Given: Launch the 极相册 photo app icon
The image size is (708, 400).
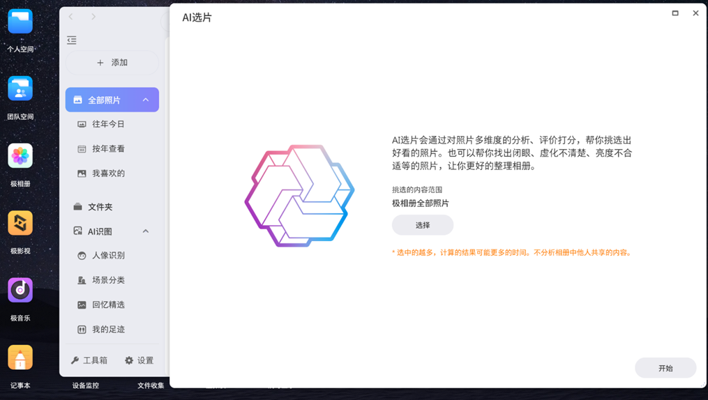Looking at the screenshot, I should tap(20, 155).
